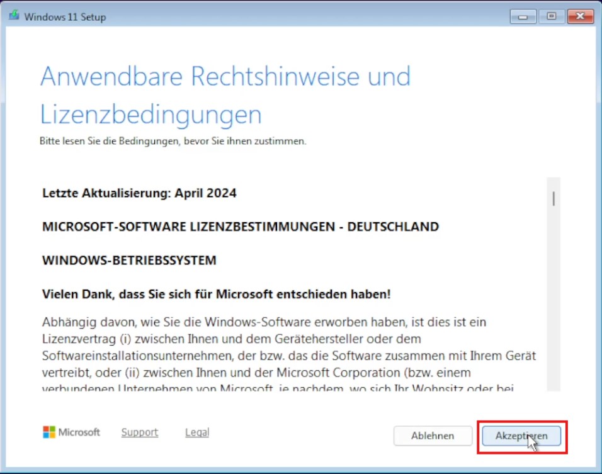Open the Legal link

[197, 432]
